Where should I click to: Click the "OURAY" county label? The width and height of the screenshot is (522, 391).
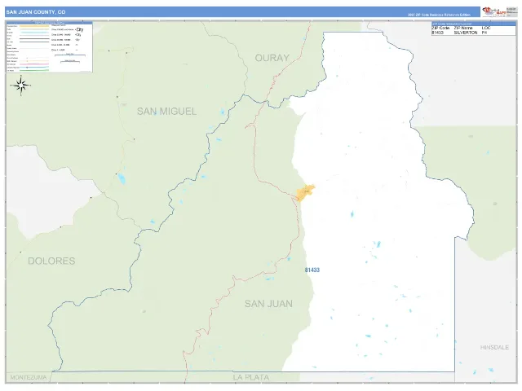[272, 58]
